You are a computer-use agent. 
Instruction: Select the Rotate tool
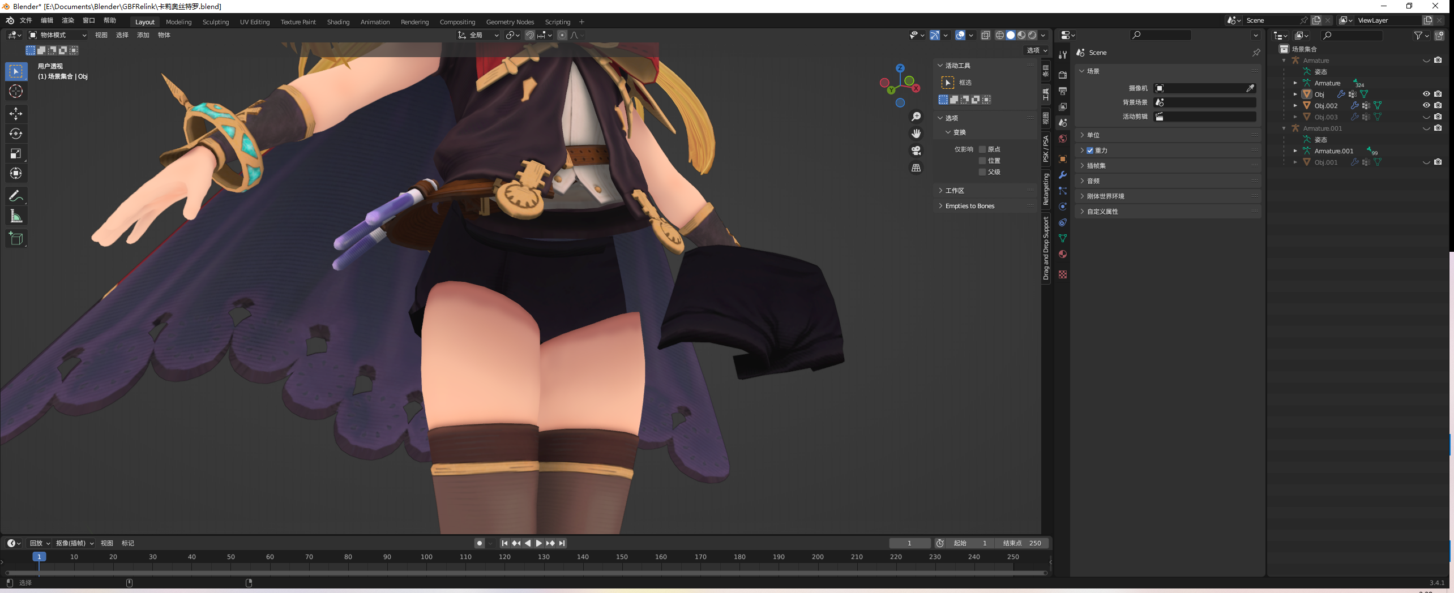click(x=16, y=134)
